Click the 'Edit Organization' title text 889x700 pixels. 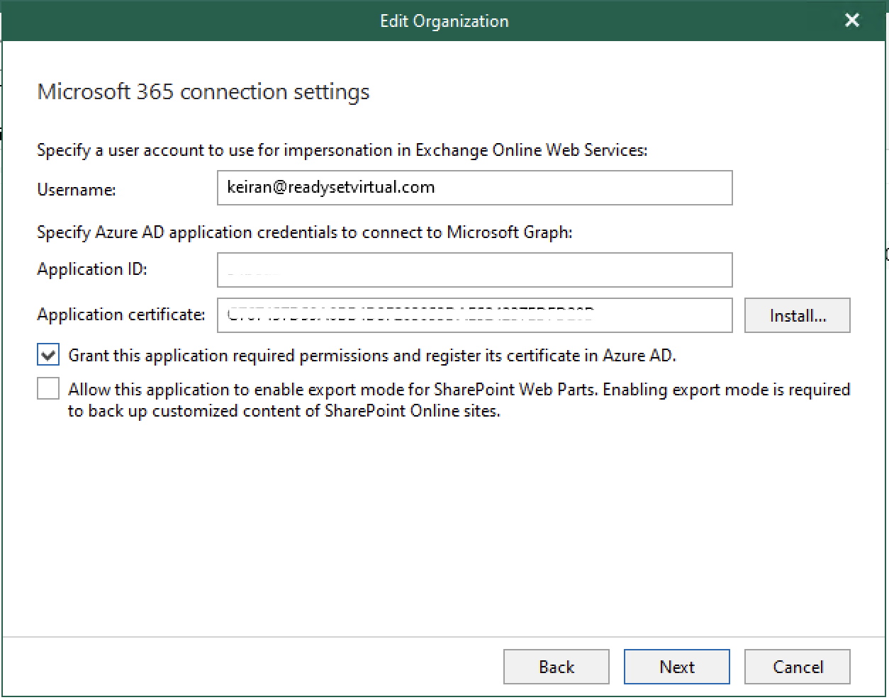tap(445, 21)
